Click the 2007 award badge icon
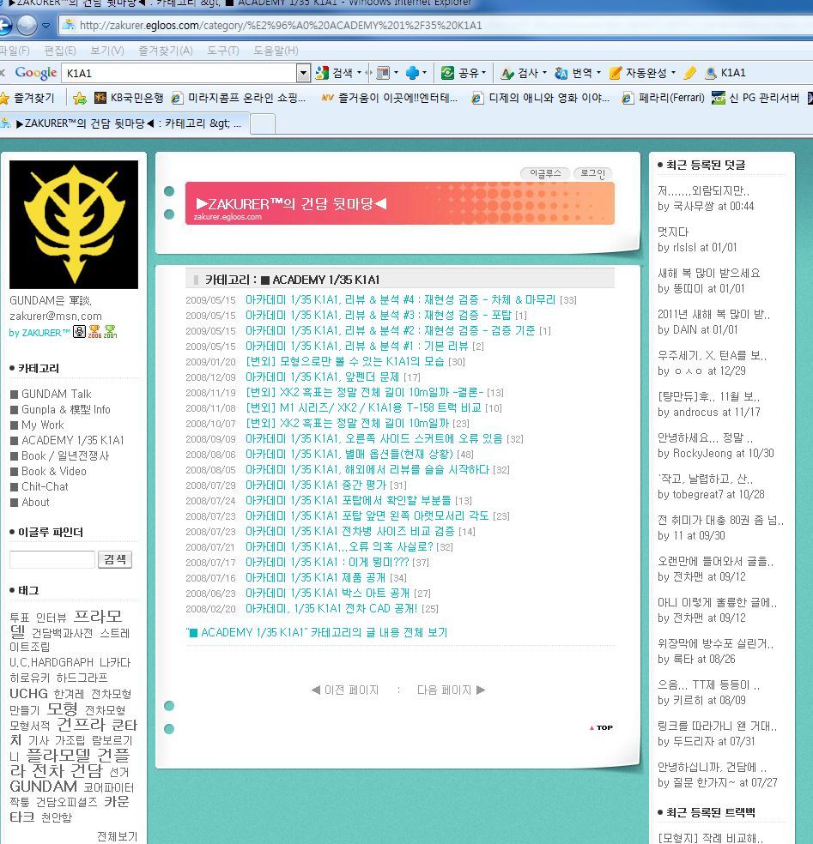This screenshot has width=813, height=844. [110, 332]
